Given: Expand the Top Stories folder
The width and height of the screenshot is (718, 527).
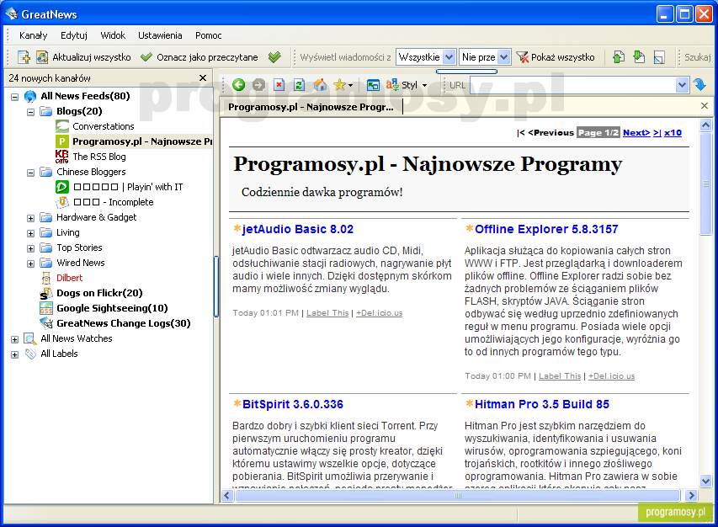Looking at the screenshot, I should pos(30,248).
